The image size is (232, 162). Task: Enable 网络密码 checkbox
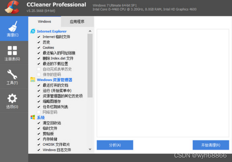coord(39,112)
